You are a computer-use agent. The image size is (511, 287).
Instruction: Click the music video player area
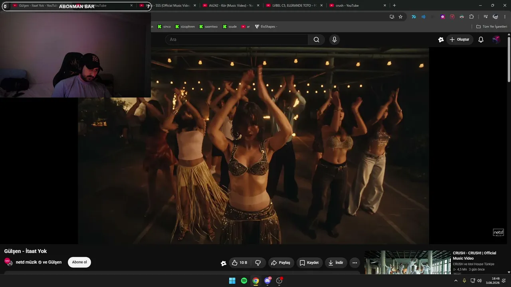point(254,146)
